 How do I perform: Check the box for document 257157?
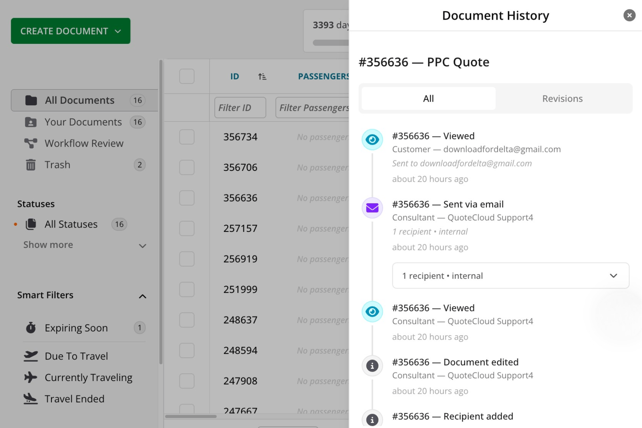click(x=187, y=228)
